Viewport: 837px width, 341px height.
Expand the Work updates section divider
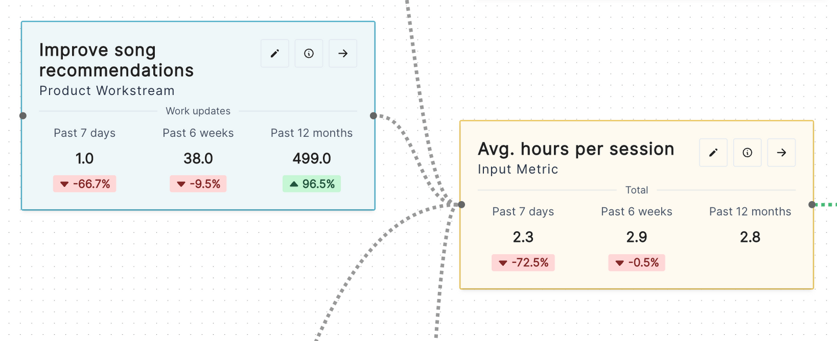[x=198, y=111]
